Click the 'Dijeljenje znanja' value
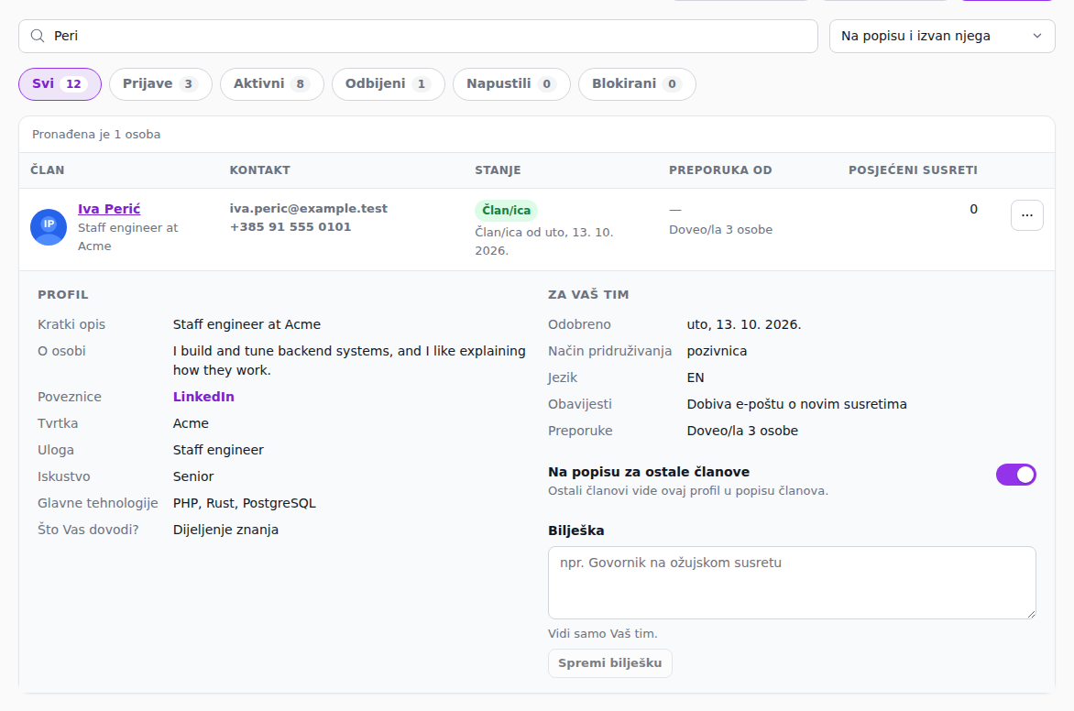Image resolution: width=1074 pixels, height=711 pixels. click(x=226, y=531)
